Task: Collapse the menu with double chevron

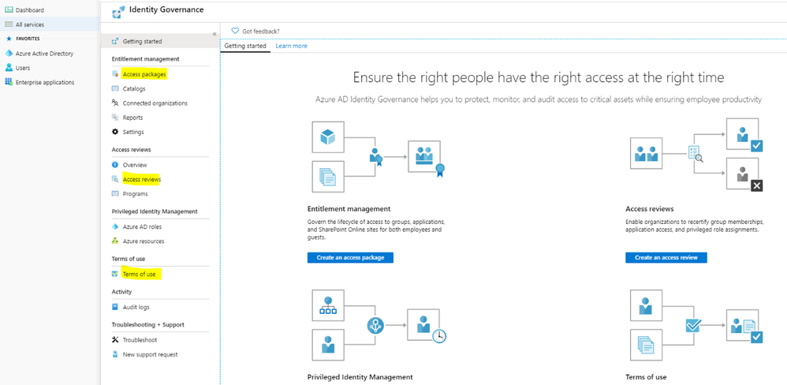Action: click(x=214, y=34)
